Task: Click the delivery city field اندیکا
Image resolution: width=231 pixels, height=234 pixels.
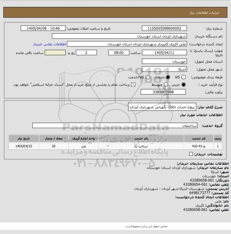Action: click(x=164, y=69)
